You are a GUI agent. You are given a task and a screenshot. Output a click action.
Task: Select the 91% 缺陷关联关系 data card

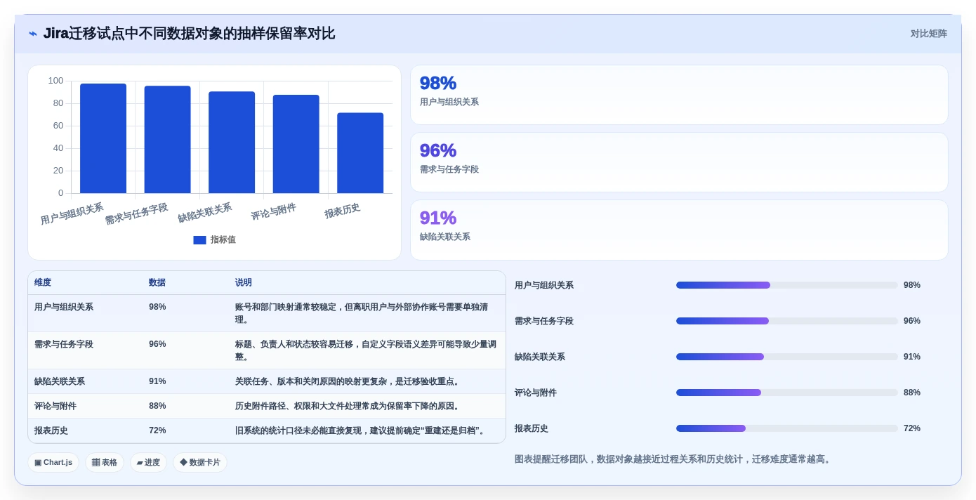coord(679,230)
